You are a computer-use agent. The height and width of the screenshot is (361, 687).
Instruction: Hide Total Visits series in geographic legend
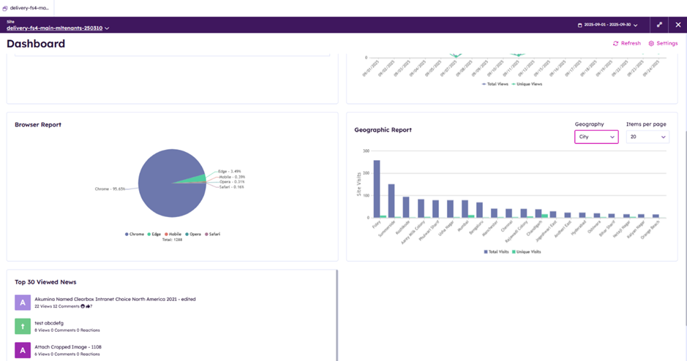pyautogui.click(x=495, y=251)
